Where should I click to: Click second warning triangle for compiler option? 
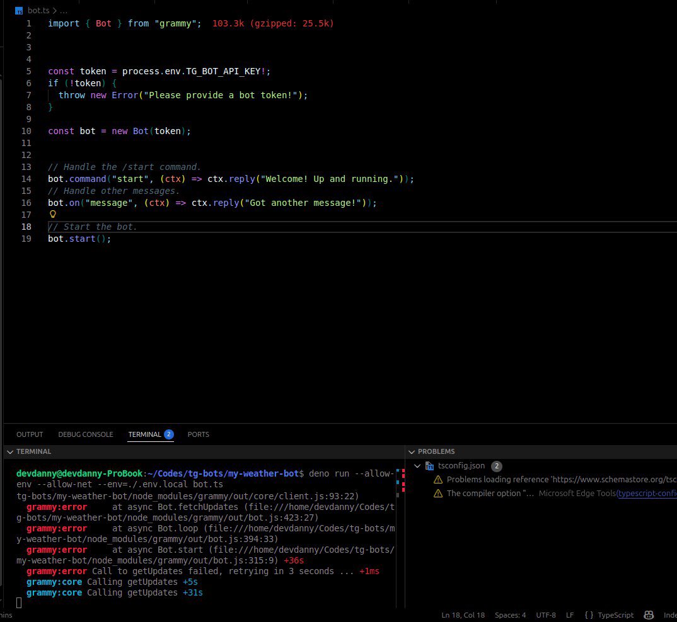438,494
